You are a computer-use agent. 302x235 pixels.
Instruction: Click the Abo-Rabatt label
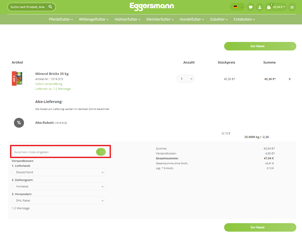click(x=45, y=123)
